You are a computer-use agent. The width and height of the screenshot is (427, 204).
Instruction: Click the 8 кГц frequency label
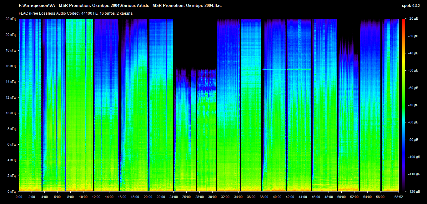(12, 129)
